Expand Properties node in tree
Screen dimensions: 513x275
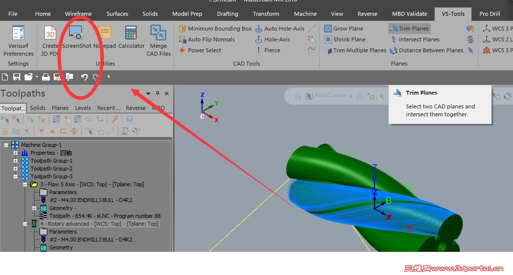click(15, 153)
